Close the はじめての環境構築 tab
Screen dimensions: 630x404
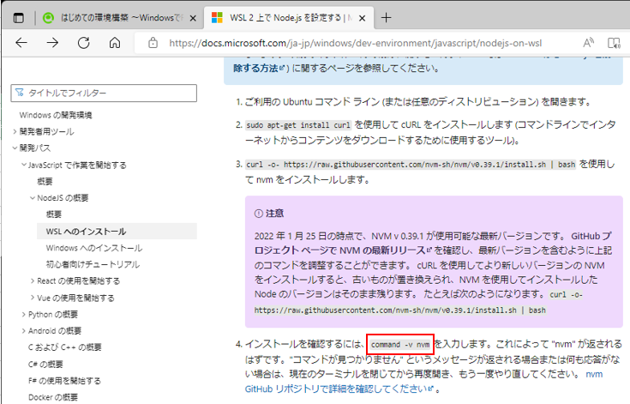coord(193,18)
